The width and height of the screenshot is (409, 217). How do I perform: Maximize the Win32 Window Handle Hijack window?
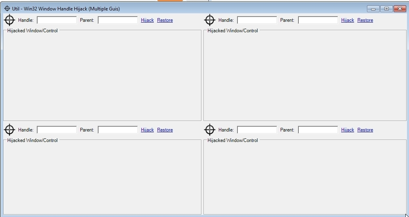[386, 8]
